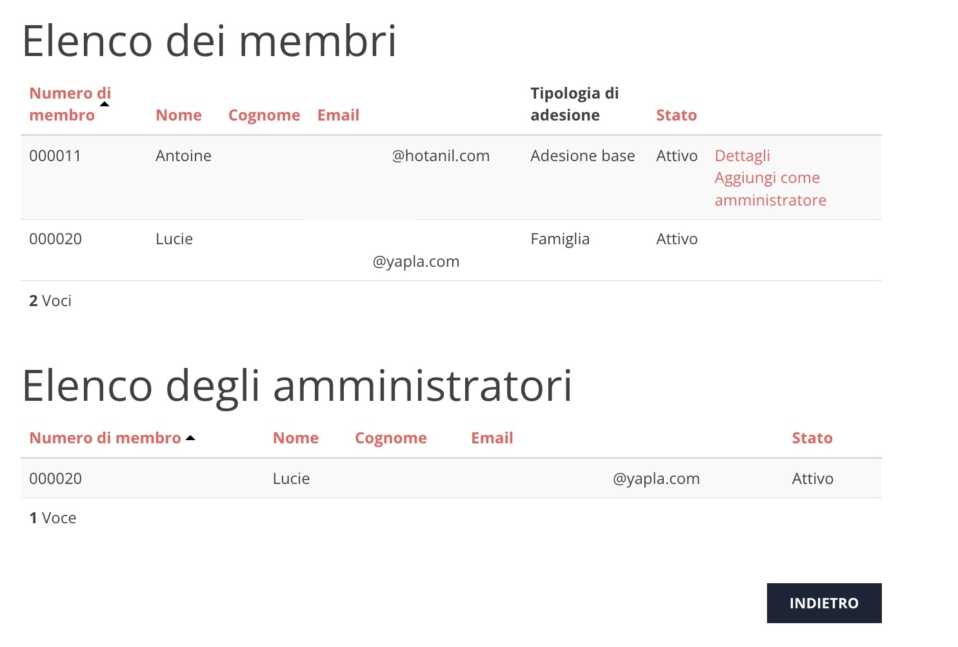
Task: Sort administrators by Numero di membro
Action: (x=105, y=438)
